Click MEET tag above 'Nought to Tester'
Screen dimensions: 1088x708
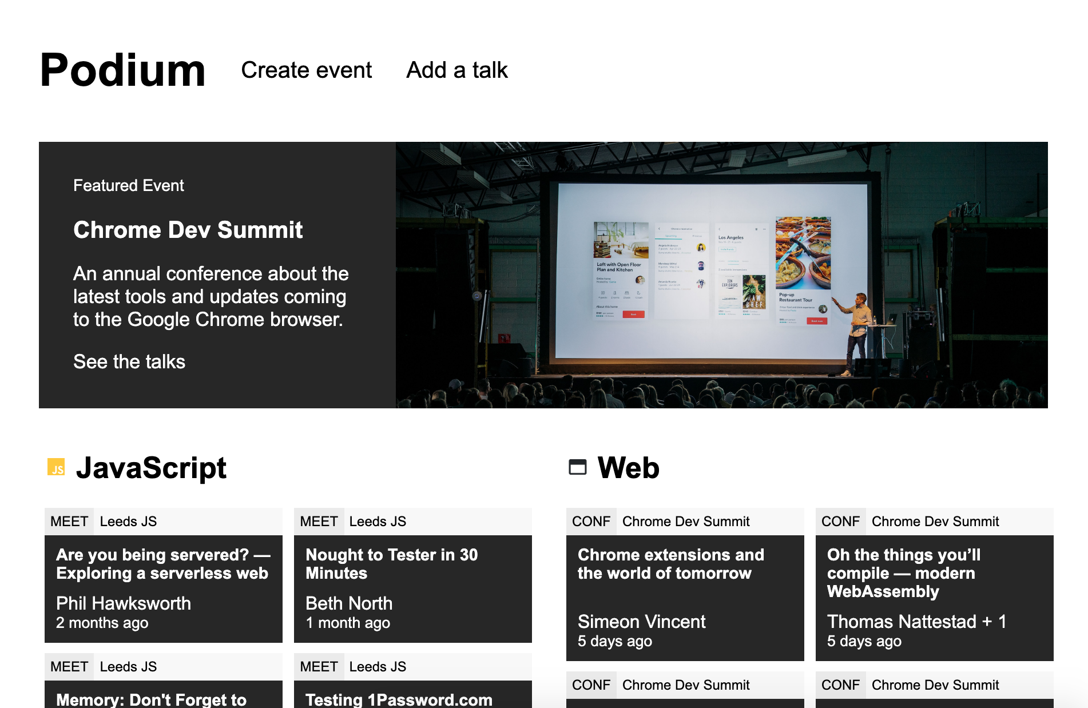319,522
